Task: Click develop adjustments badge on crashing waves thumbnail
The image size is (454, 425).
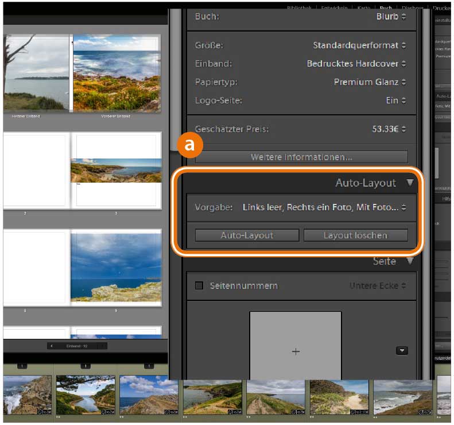Action: [49, 412]
